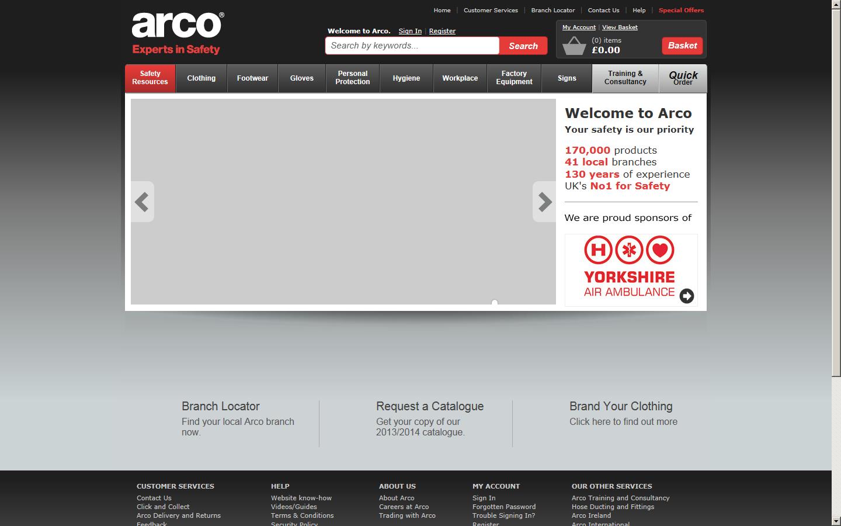This screenshot has height=526, width=841.
Task: Open Arco Training and Consultancy footer link
Action: pyautogui.click(x=620, y=498)
